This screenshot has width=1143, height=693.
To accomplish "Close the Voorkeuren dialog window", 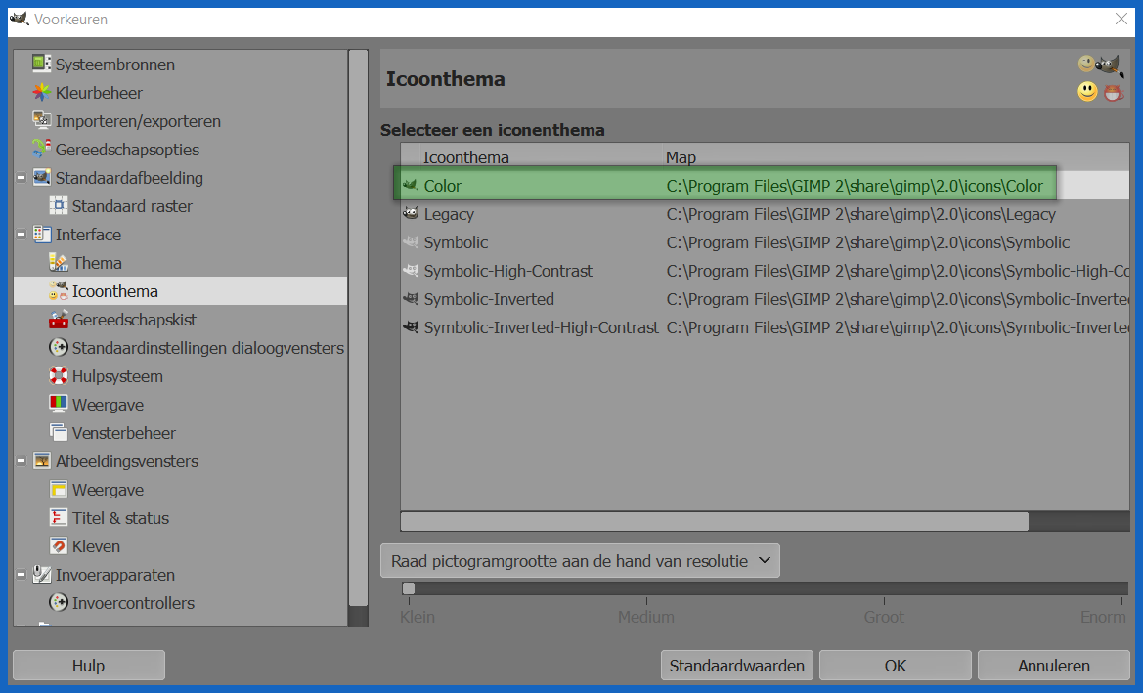I will [x=1121, y=19].
